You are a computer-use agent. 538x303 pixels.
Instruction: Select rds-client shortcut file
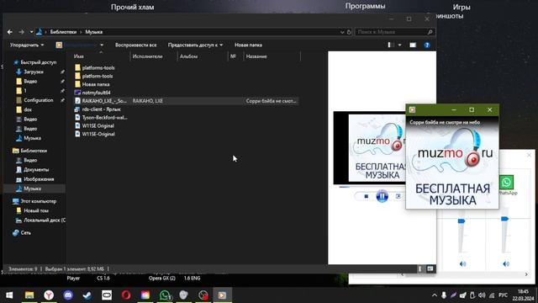tap(98, 109)
